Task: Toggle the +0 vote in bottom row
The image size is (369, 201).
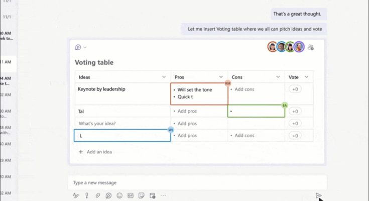Action: click(295, 135)
